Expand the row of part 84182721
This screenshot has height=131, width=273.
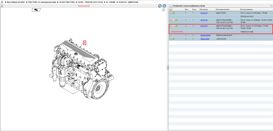(x=170, y=13)
